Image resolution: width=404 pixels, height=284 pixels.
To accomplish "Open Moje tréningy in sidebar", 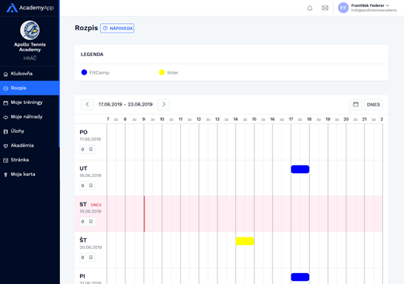I will 30,102.
